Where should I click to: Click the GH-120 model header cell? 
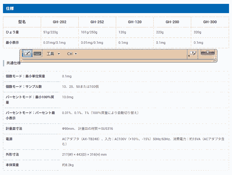point(135,22)
